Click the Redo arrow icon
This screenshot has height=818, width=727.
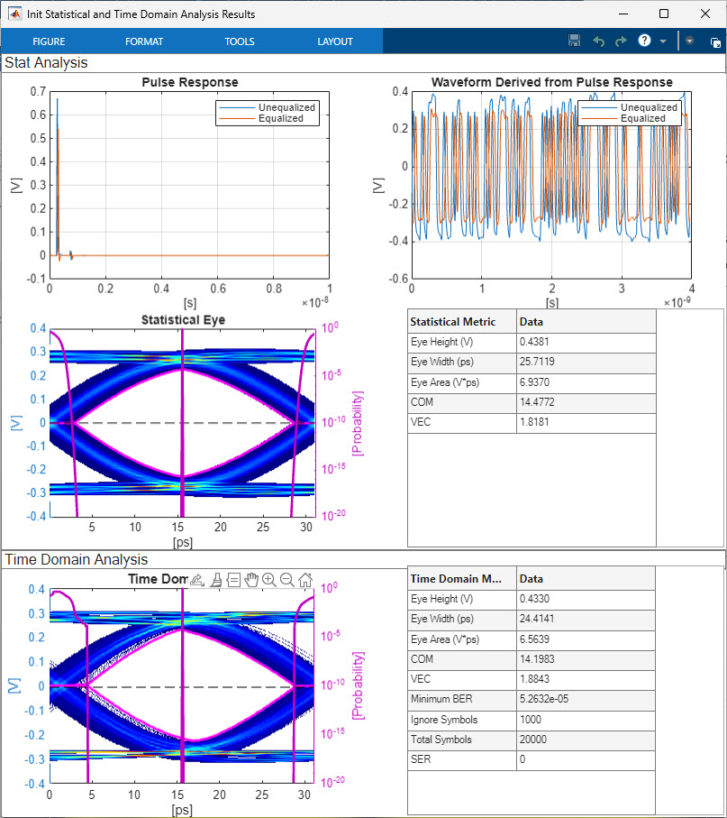pyautogui.click(x=621, y=41)
